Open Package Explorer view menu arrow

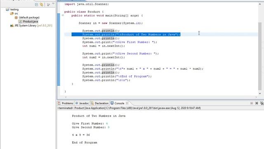tap(53, 4)
